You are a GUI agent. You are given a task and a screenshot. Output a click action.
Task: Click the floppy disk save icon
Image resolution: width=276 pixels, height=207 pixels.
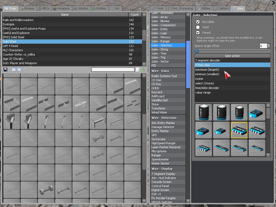(5, 70)
